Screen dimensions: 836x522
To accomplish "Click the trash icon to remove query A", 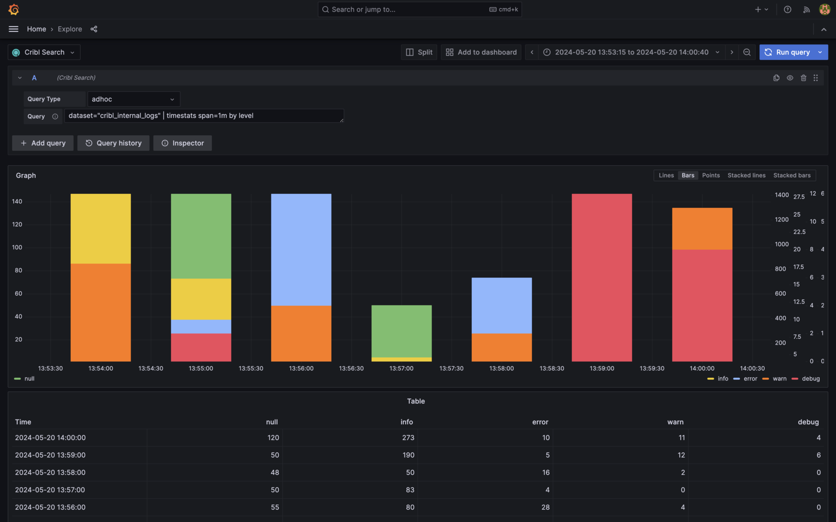I will click(x=804, y=77).
